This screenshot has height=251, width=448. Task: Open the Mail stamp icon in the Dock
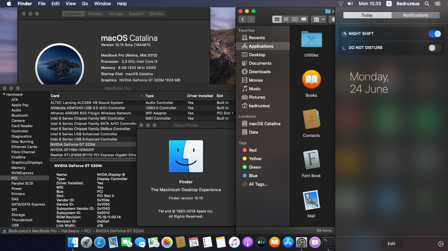click(113, 242)
